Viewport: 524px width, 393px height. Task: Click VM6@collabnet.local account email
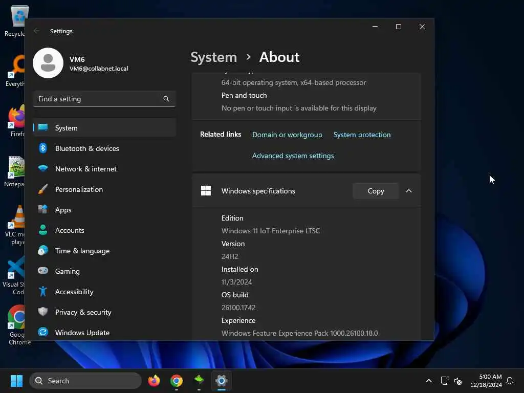[x=99, y=69]
